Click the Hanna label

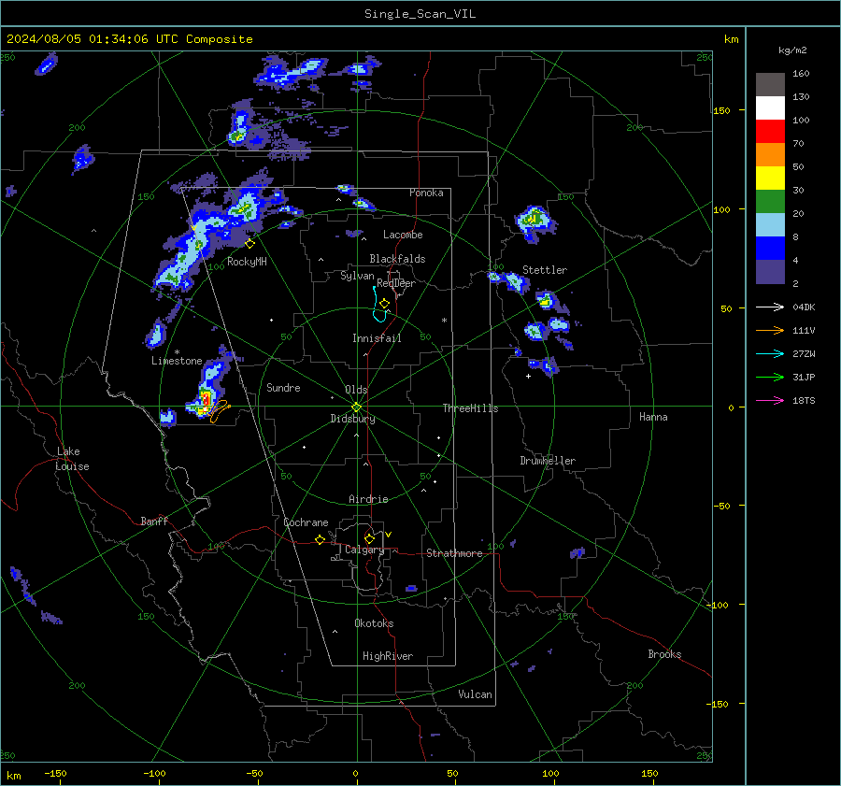[x=653, y=417]
